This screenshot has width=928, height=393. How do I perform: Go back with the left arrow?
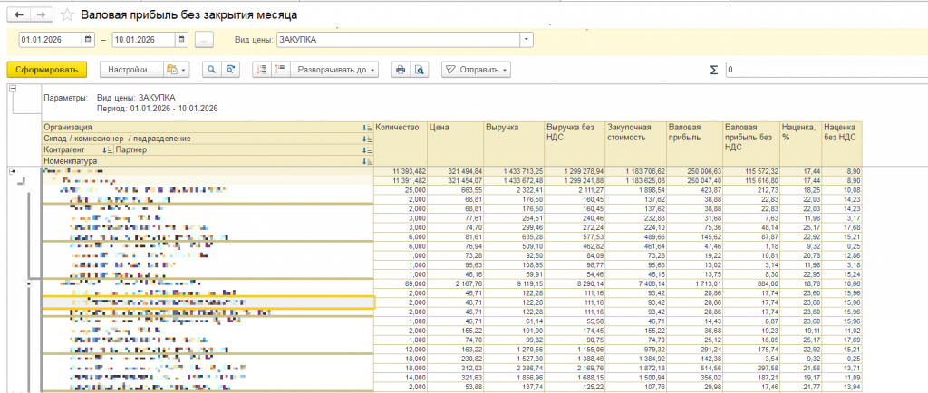19,15
